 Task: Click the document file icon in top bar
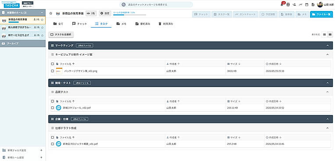313,4
